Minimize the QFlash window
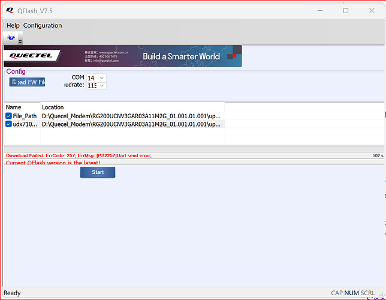 point(318,10)
